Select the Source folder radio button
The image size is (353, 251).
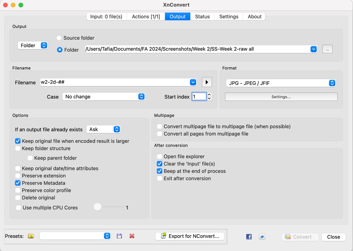(x=59, y=38)
